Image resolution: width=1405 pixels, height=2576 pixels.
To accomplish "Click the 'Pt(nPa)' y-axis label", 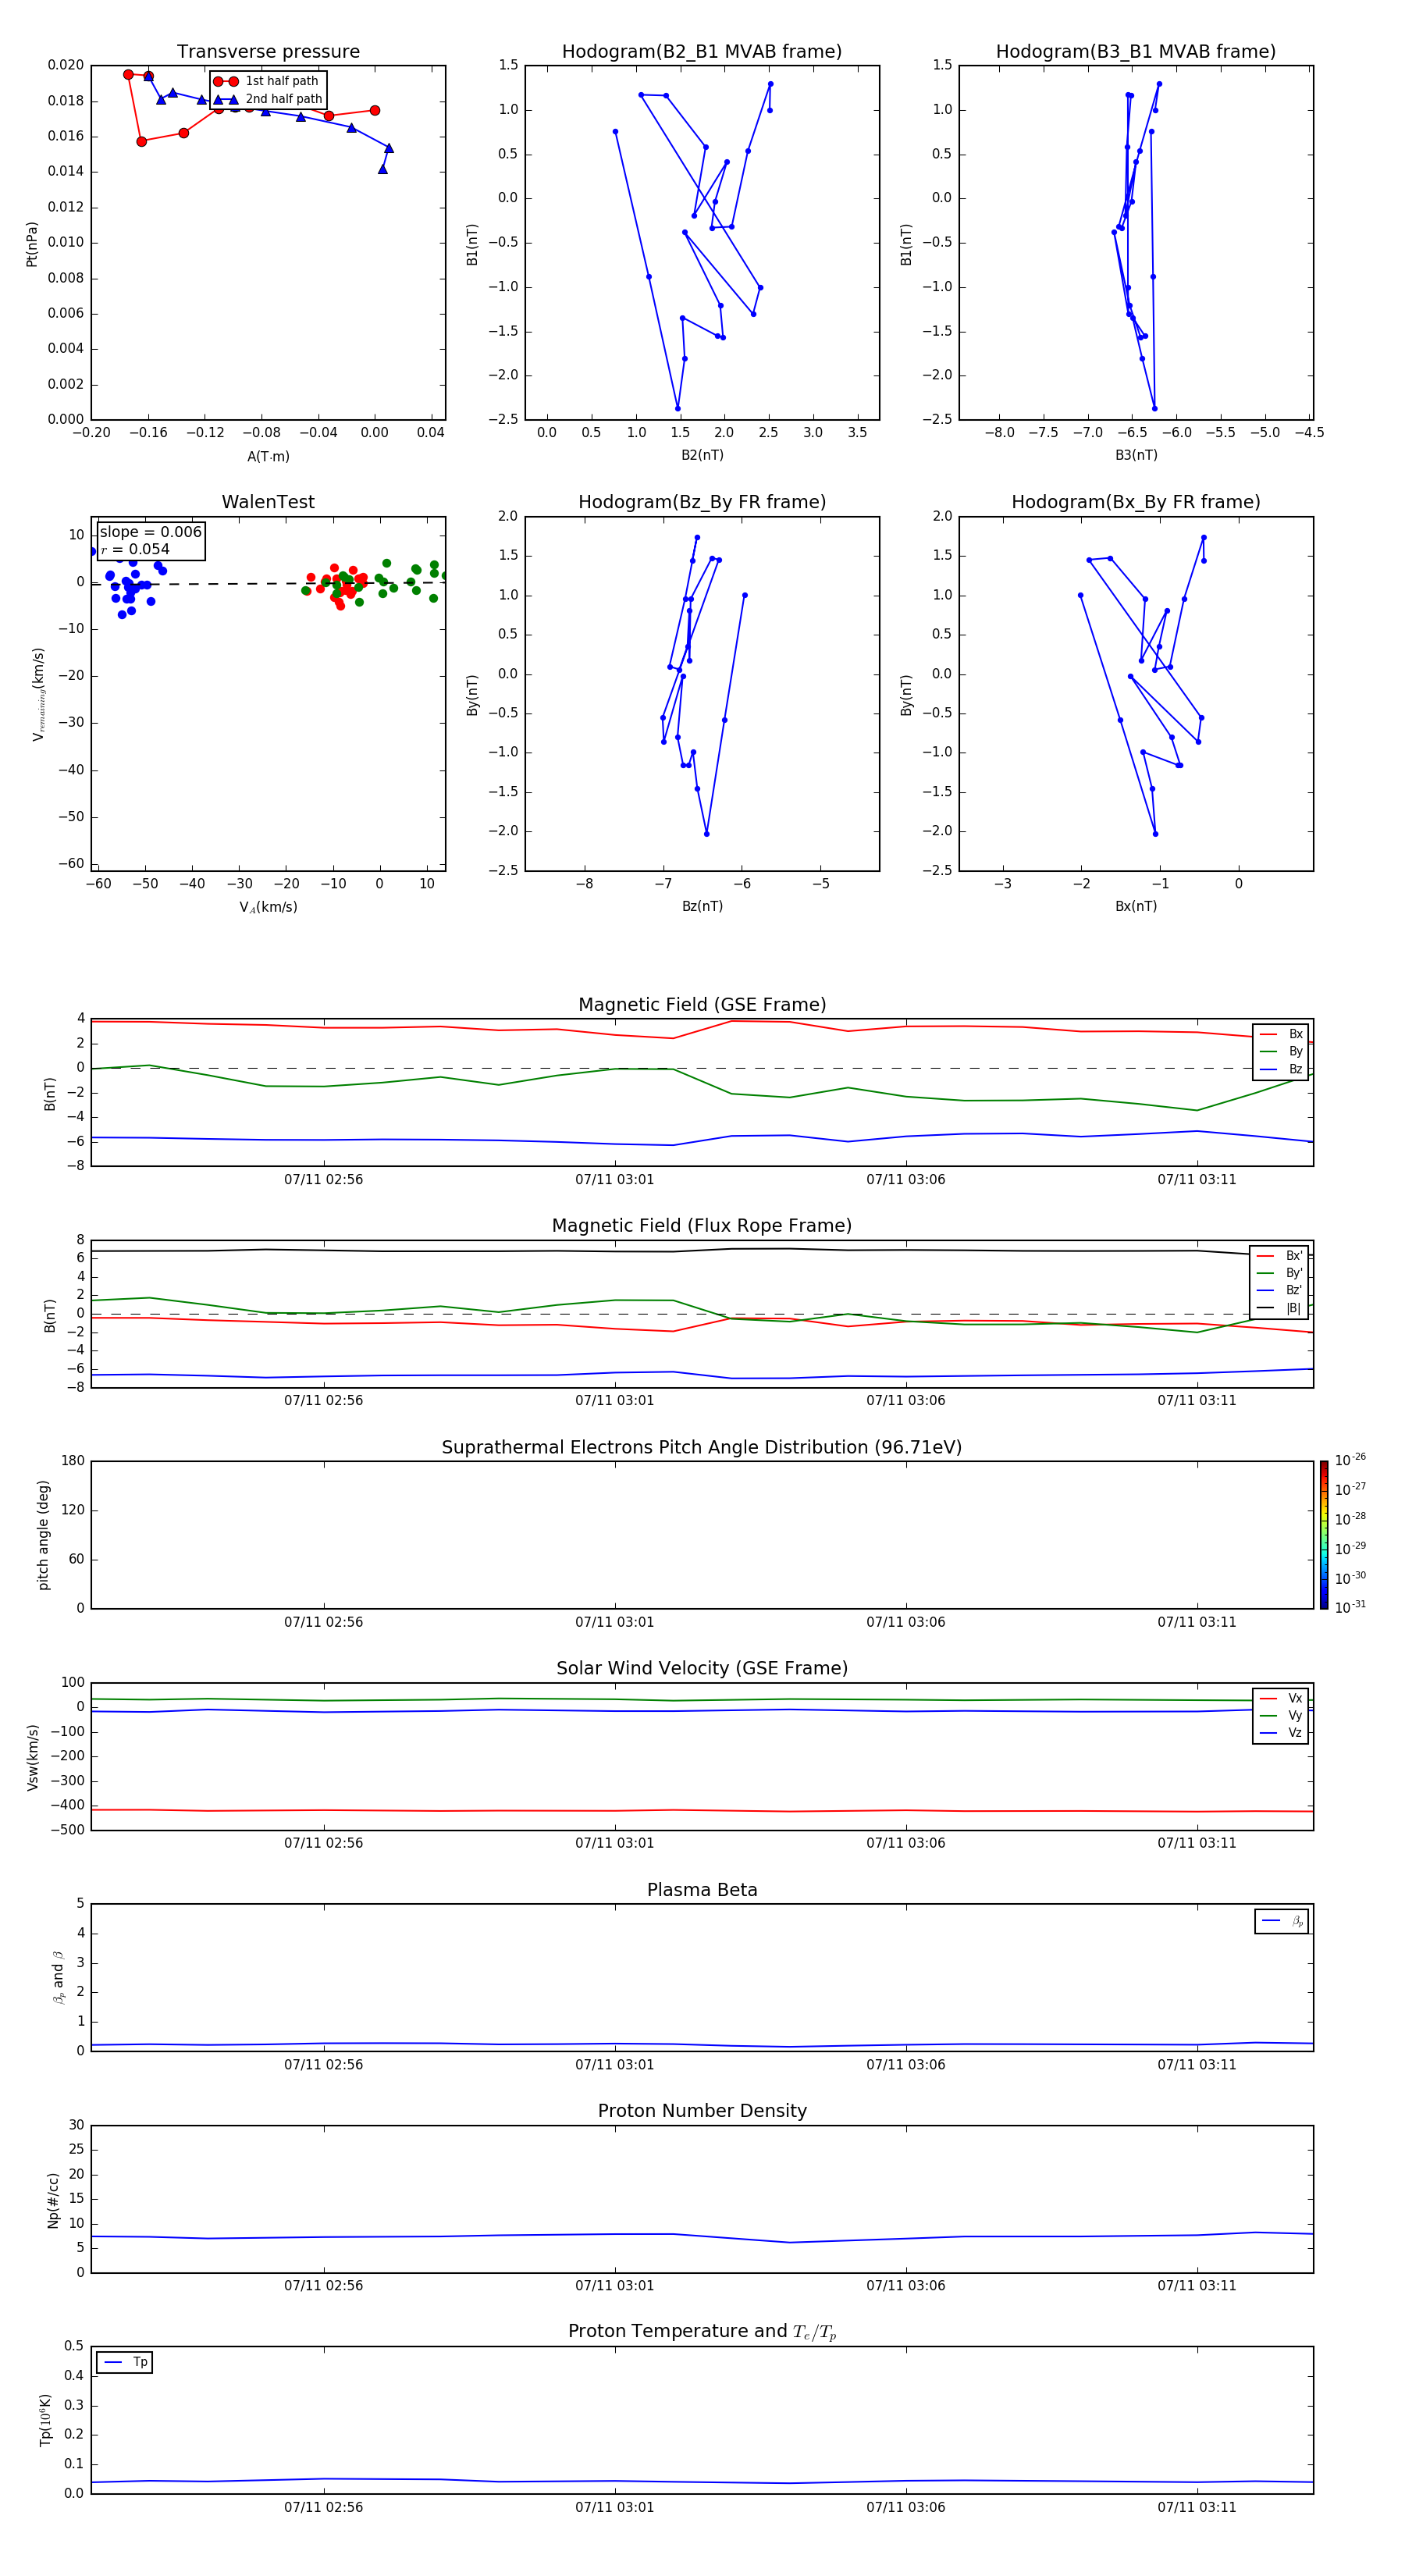I will click(32, 244).
